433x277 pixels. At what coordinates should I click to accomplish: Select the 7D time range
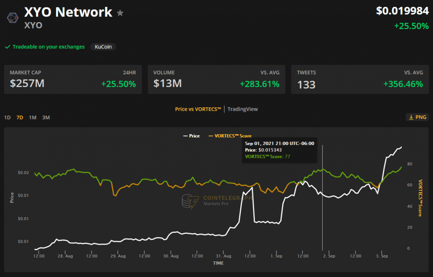(19, 118)
